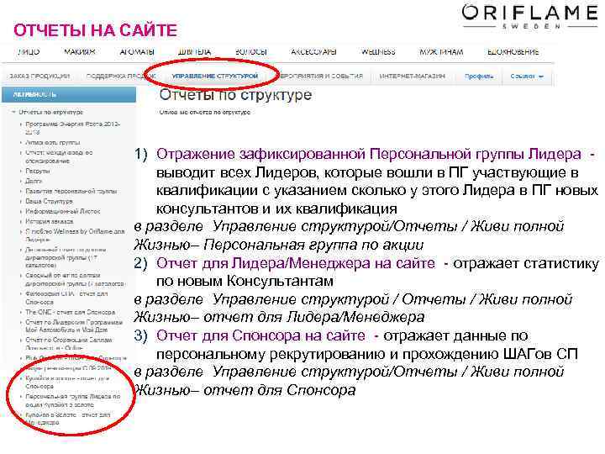Open Информационный Листок report
This screenshot has height=454, width=605.
[x=63, y=211]
